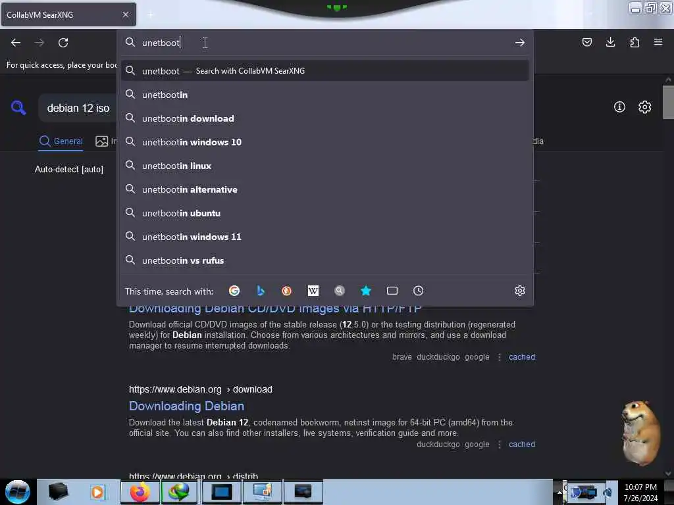Open the https://www.debian.org › download URL

pyautogui.click(x=200, y=389)
